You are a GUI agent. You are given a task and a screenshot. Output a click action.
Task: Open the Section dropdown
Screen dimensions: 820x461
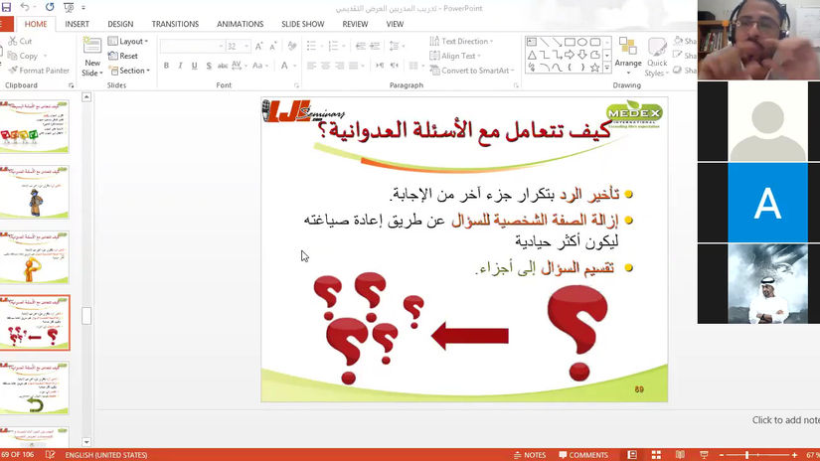coord(129,70)
